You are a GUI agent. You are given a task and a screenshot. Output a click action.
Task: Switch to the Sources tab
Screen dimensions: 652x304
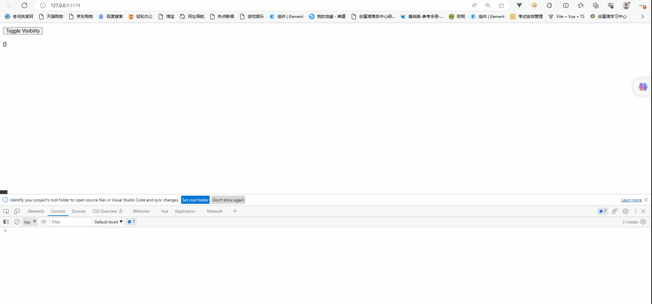pos(79,211)
